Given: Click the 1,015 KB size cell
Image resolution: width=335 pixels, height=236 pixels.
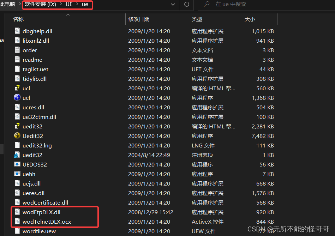Looking at the screenshot, I should click(x=263, y=31).
